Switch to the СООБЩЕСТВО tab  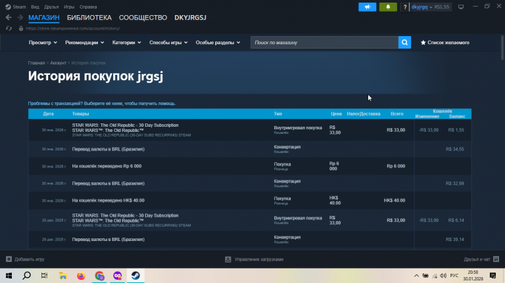click(143, 18)
